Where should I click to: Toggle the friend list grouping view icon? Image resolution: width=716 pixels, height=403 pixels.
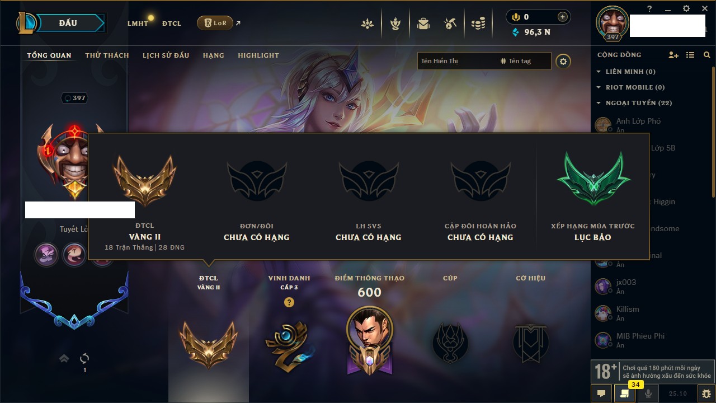[x=690, y=55]
